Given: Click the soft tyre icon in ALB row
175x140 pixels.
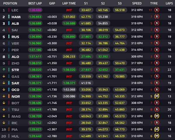Looking at the screenshot, I should click(157, 23).
